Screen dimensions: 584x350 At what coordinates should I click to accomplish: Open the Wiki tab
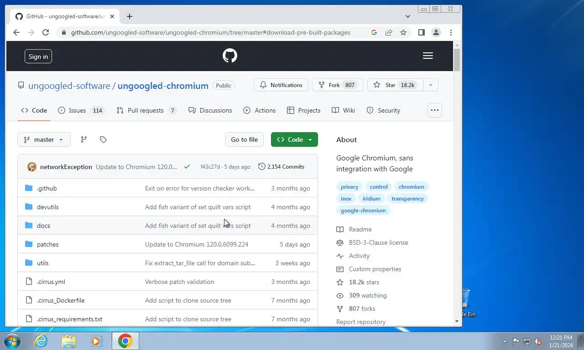343,110
